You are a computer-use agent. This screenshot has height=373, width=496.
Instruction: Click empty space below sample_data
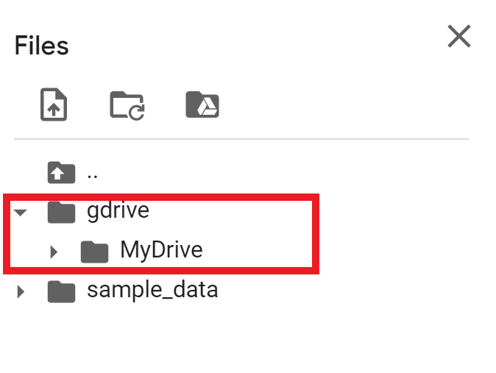221,338
